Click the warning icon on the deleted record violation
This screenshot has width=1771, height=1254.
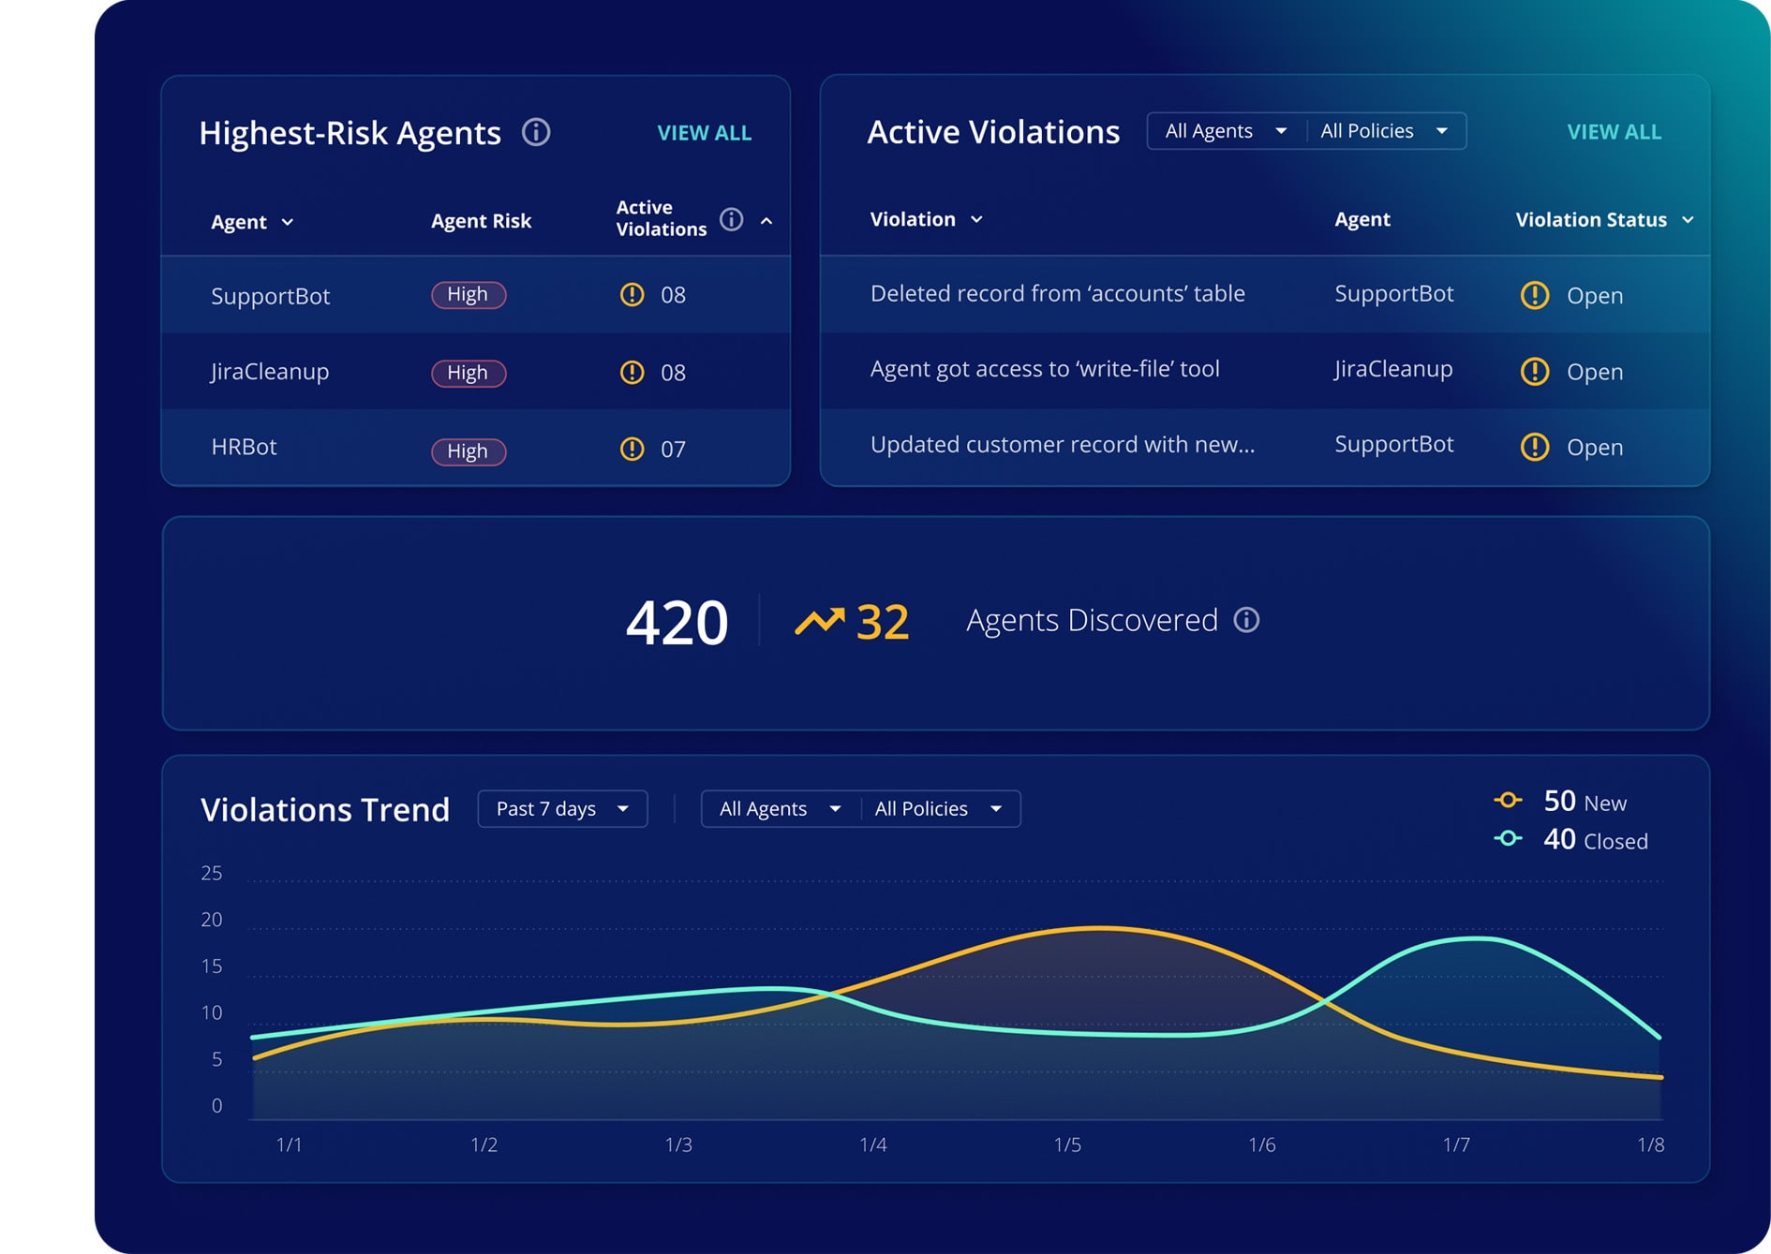click(1534, 295)
